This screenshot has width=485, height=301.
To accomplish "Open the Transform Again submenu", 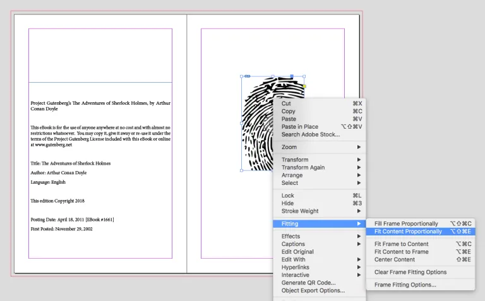I will (x=319, y=167).
